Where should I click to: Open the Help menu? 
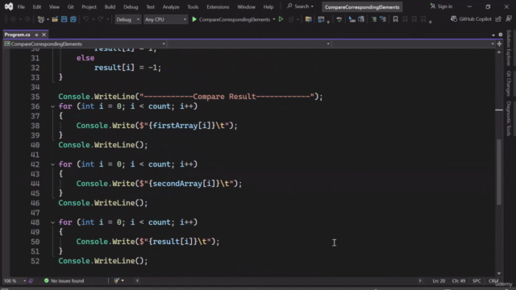[x=268, y=6]
